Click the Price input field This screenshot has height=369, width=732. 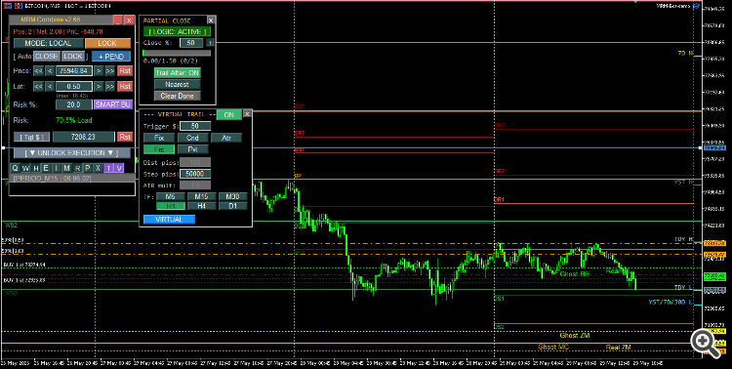[x=74, y=71]
